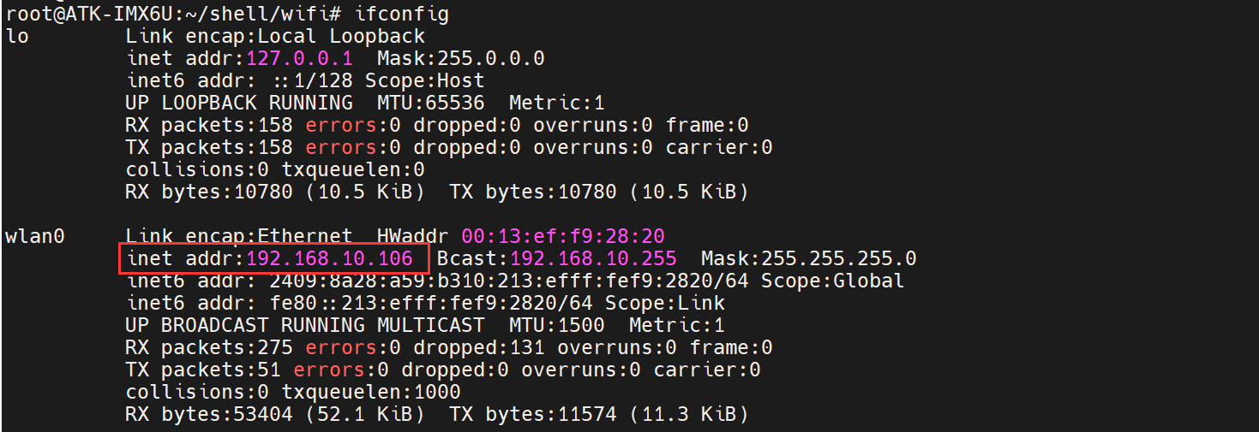The height and width of the screenshot is (432, 1259).
Task: Click the TX packets:51 text
Action: pyautogui.click(x=203, y=370)
